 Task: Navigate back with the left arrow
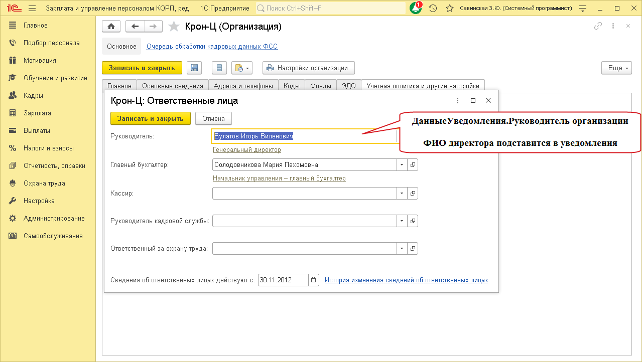(135, 27)
